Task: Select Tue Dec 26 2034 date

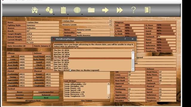Action: (92, 53)
